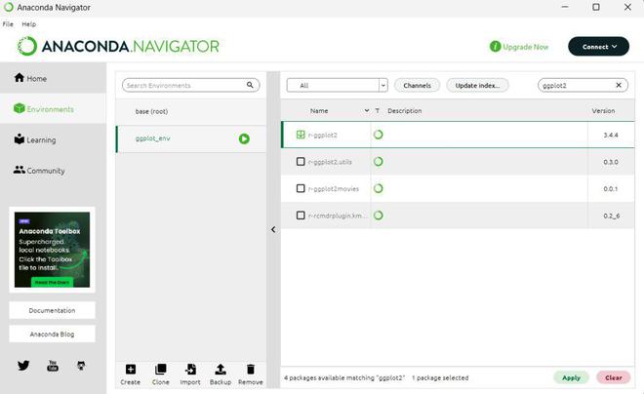Focus the Search Environments field
644x394 pixels.
pyautogui.click(x=190, y=85)
